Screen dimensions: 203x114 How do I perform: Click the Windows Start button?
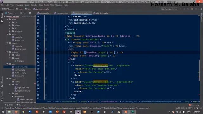click(x=3, y=112)
